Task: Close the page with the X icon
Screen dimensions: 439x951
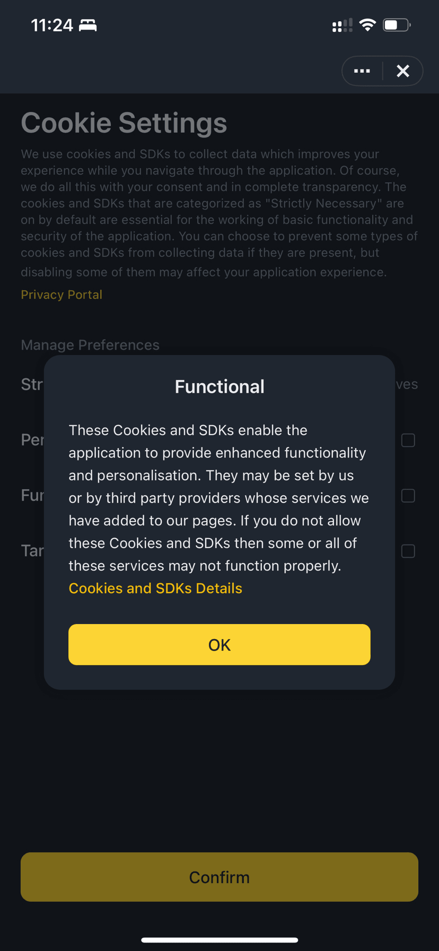Action: tap(403, 71)
